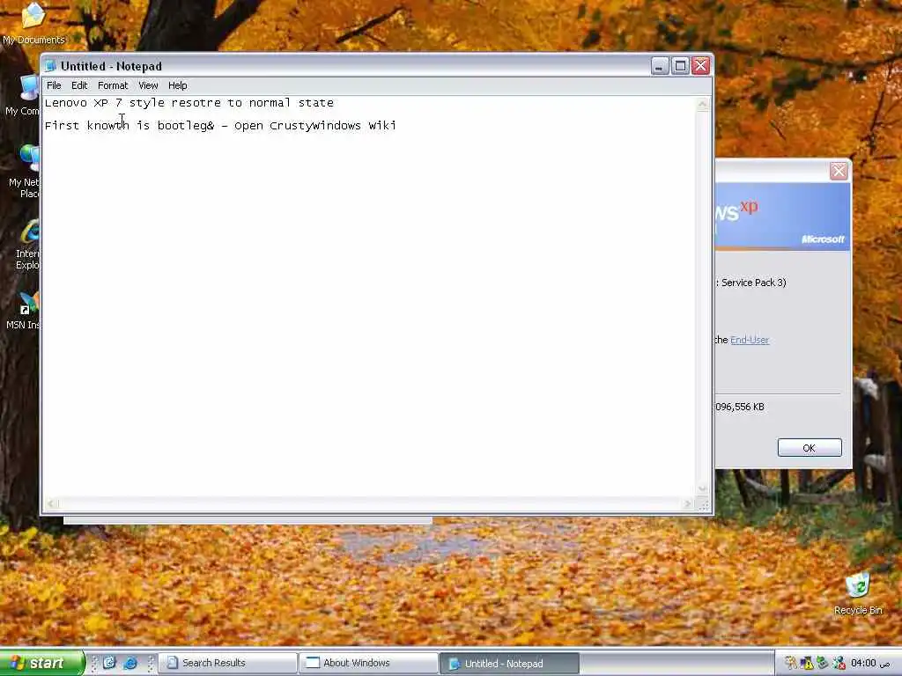Select the My Documents desktop icon
This screenshot has width=902, height=676.
(x=33, y=23)
